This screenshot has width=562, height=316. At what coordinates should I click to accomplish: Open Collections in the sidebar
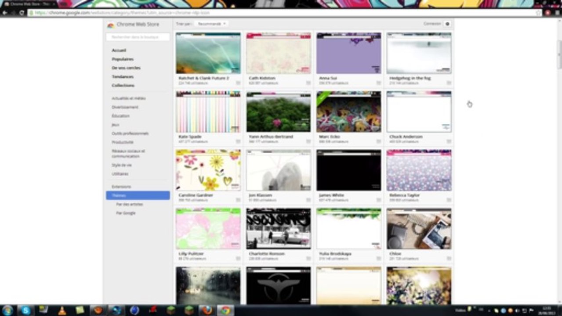click(x=123, y=86)
